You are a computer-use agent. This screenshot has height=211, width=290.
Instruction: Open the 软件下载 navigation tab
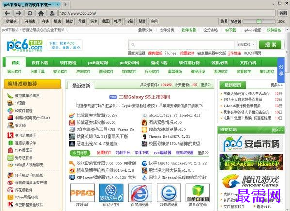tap(40, 63)
